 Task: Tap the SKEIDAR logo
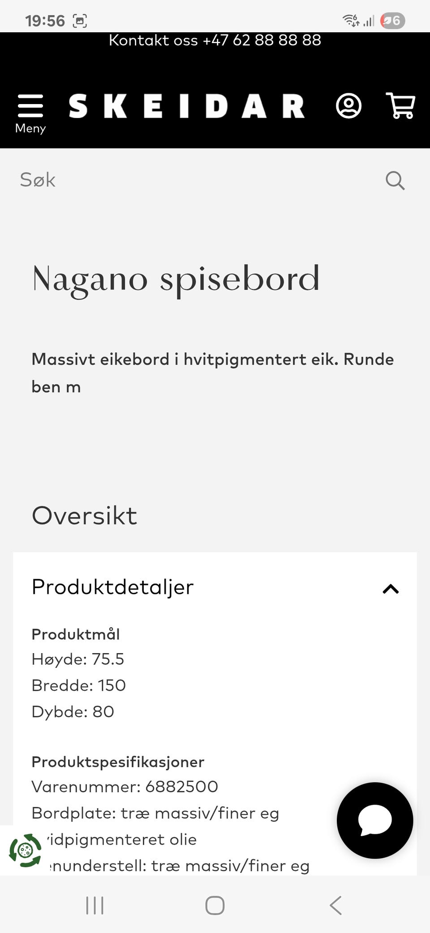pyautogui.click(x=186, y=106)
